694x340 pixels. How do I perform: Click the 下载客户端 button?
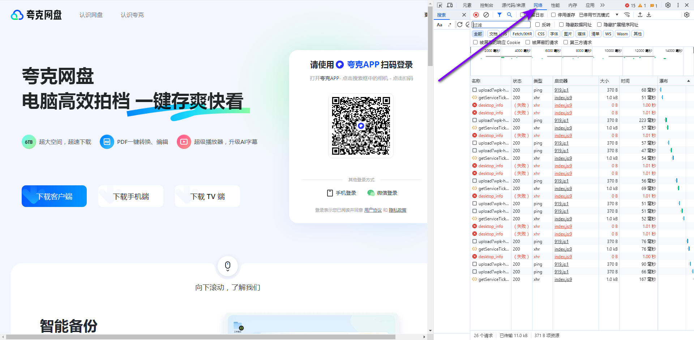(x=54, y=196)
